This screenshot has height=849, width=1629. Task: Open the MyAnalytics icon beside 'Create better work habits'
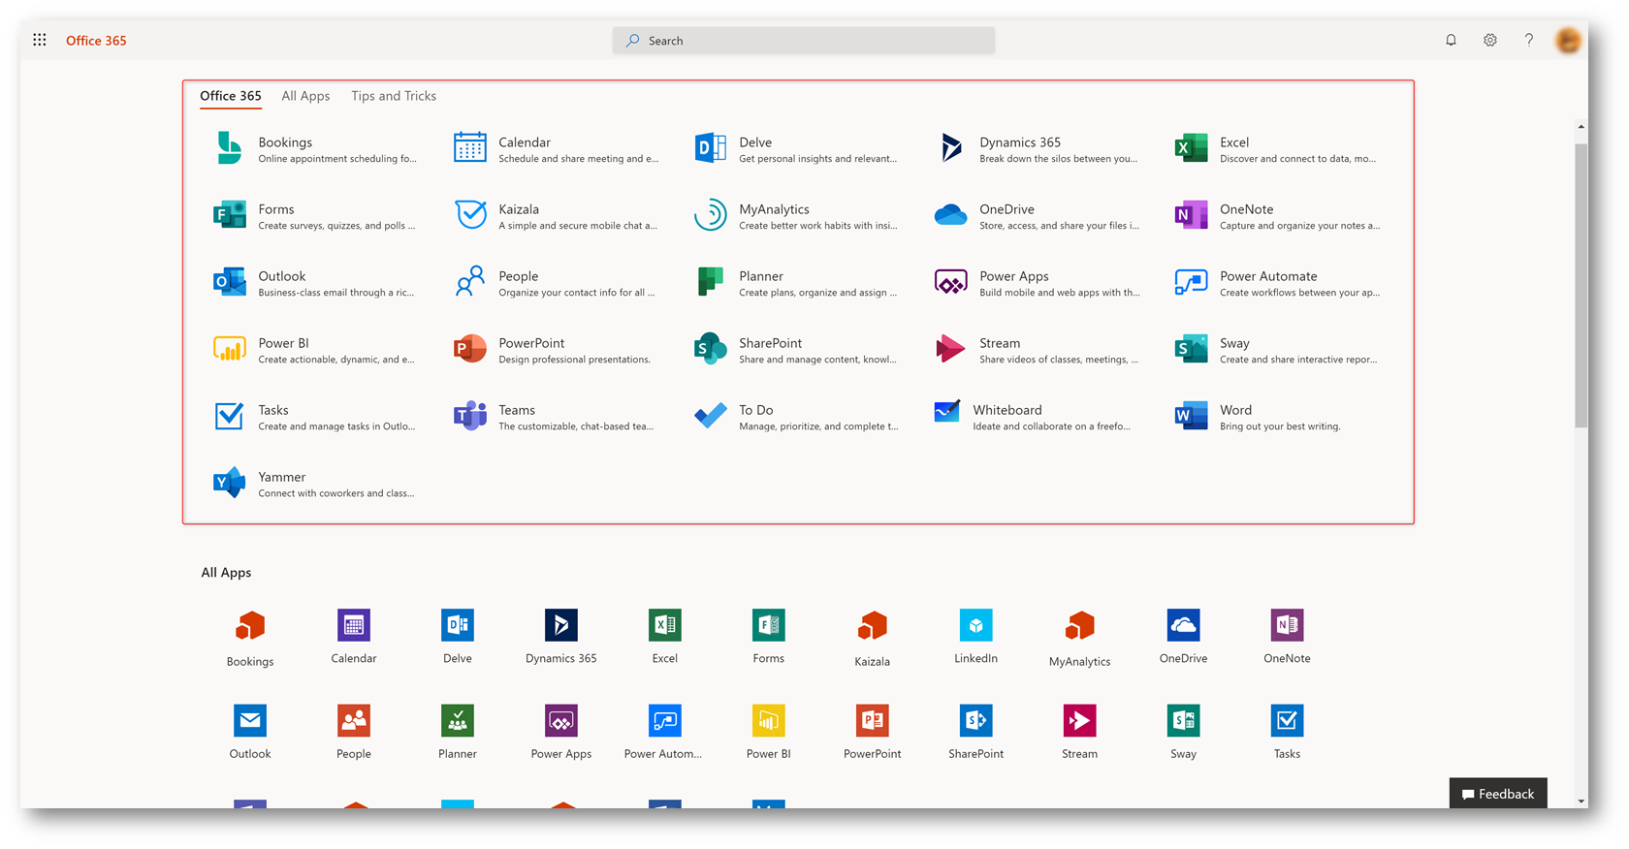[711, 215]
